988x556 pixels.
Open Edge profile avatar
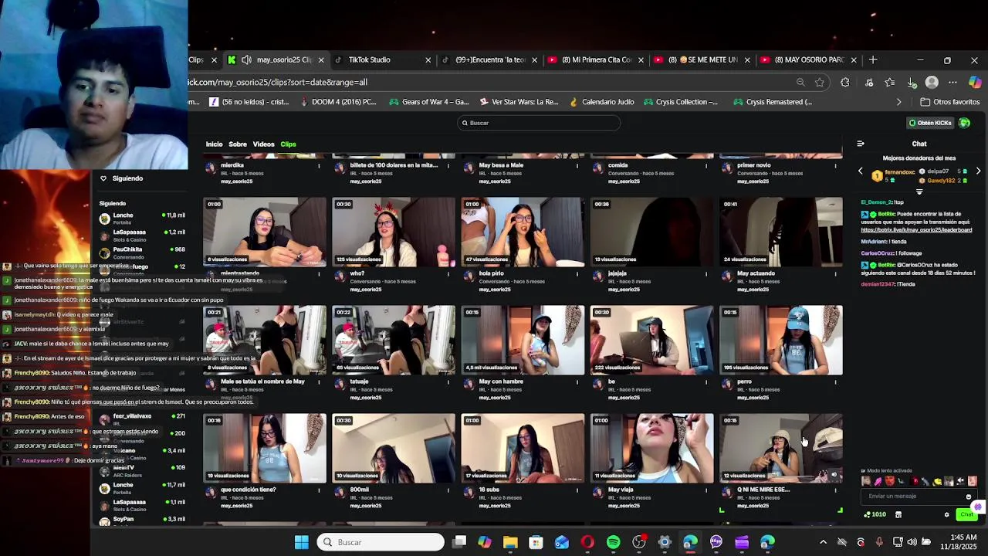[932, 83]
